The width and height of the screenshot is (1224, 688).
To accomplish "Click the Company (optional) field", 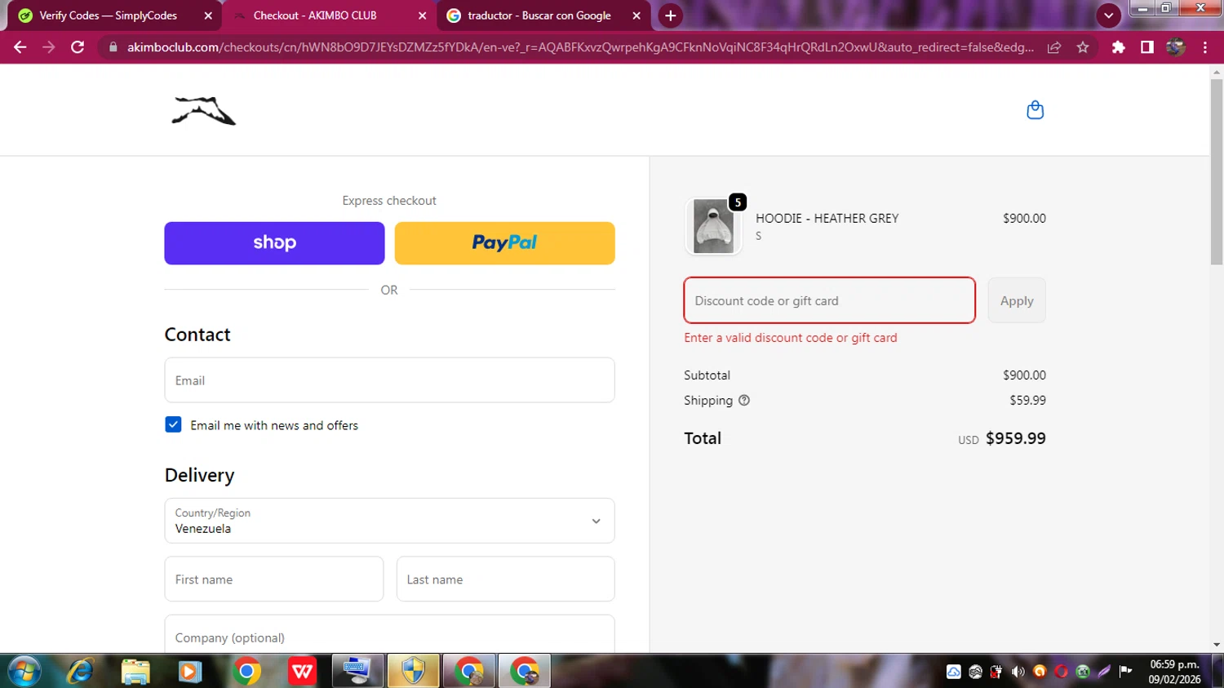I will [x=389, y=635].
